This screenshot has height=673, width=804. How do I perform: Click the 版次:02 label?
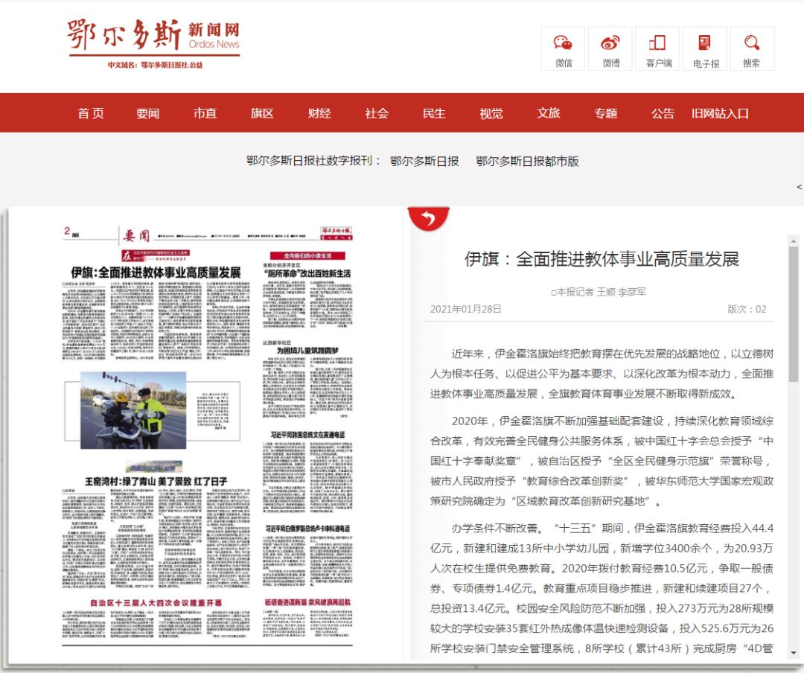(x=747, y=309)
